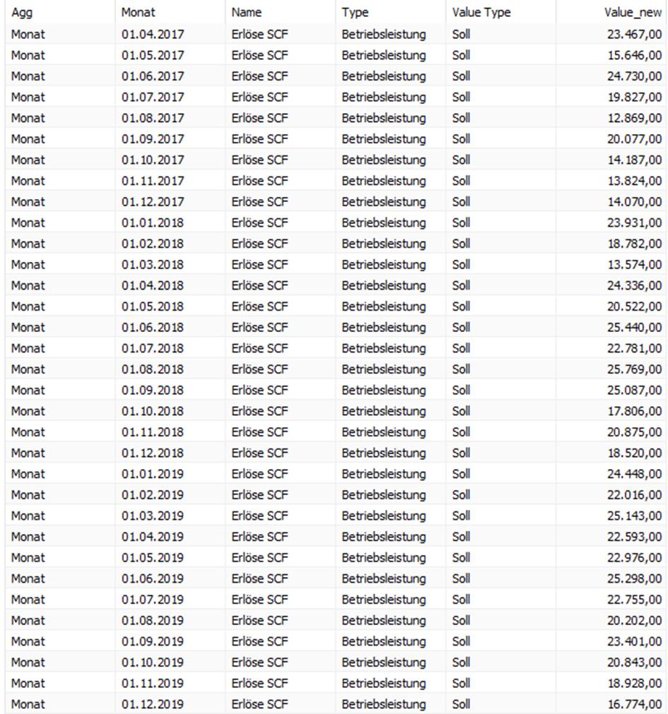
Task: Select the 01.04.2017 date cell
Action: coord(153,34)
